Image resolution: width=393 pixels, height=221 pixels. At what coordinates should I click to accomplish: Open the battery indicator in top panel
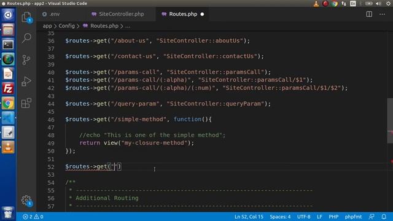point(368,4)
